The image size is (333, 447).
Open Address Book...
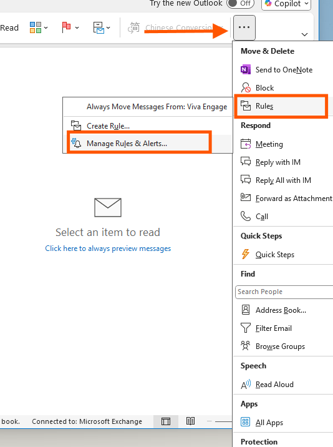pyautogui.click(x=283, y=310)
